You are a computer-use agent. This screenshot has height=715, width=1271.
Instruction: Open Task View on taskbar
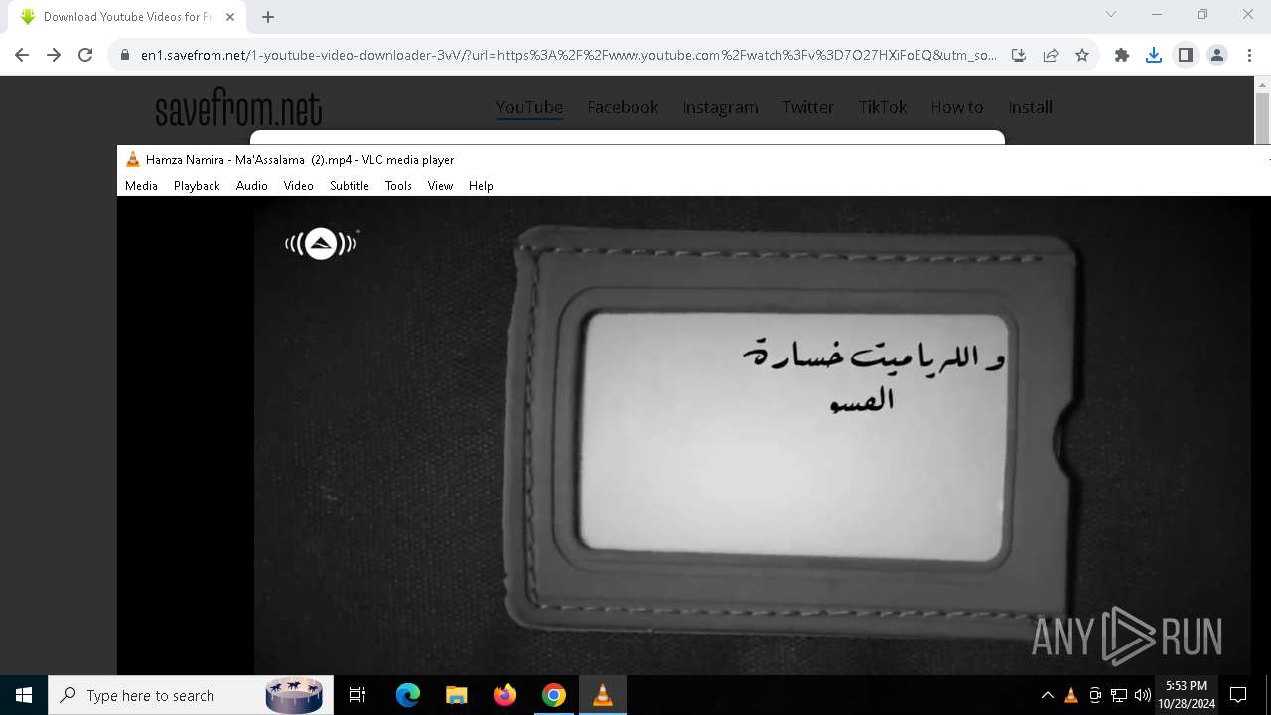click(357, 695)
